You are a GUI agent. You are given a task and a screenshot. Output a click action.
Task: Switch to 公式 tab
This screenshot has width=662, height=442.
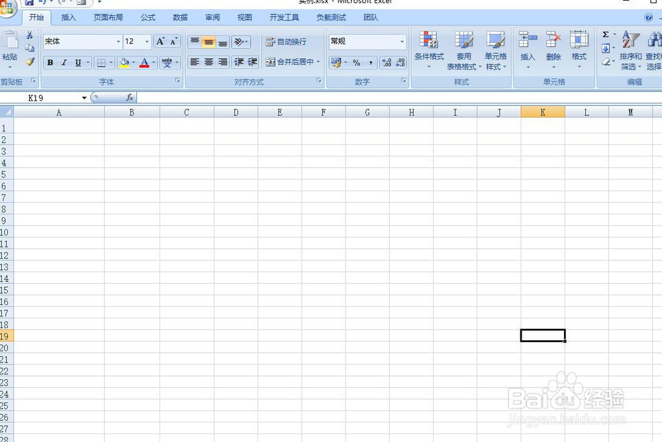(148, 17)
